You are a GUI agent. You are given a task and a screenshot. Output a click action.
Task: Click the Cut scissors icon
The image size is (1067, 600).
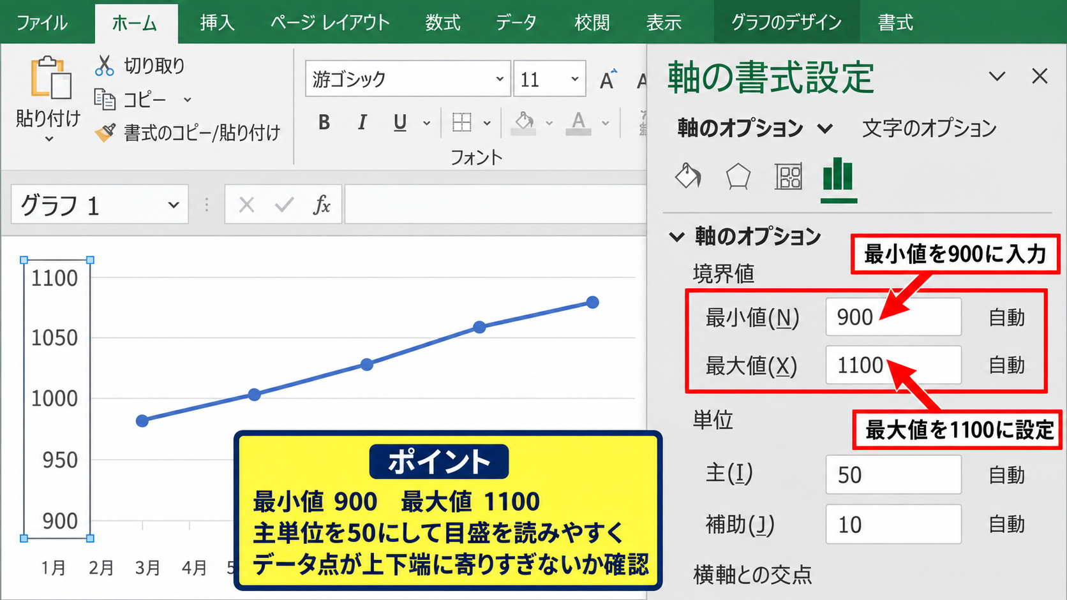tap(104, 65)
